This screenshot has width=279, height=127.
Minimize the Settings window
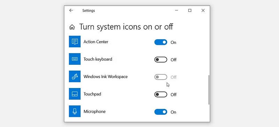click(x=176, y=10)
